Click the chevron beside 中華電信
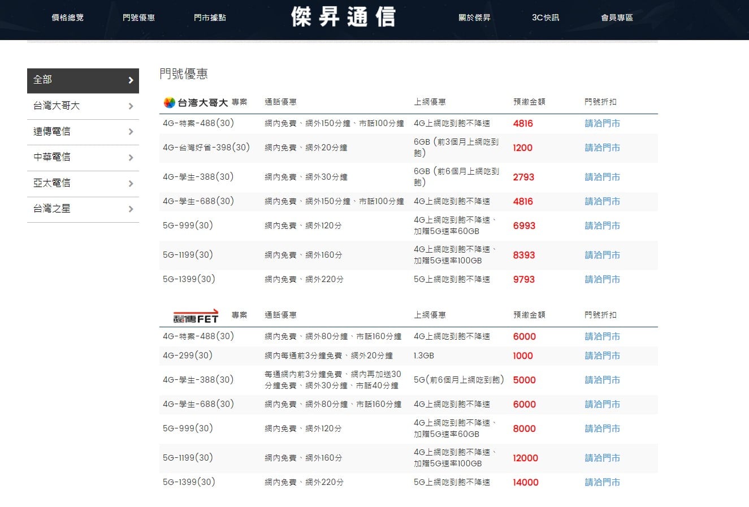The width and height of the screenshot is (749, 507). 131,158
